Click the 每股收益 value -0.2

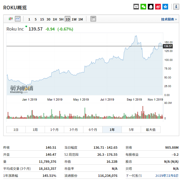click(175, 154)
